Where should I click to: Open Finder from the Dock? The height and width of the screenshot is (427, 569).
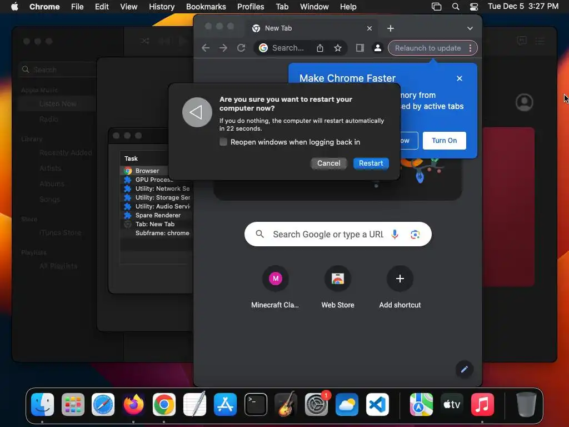coord(42,405)
